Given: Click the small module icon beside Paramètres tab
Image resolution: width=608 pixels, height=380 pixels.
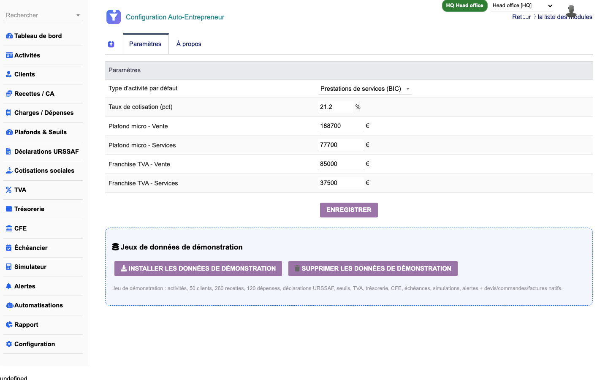Looking at the screenshot, I should [111, 44].
